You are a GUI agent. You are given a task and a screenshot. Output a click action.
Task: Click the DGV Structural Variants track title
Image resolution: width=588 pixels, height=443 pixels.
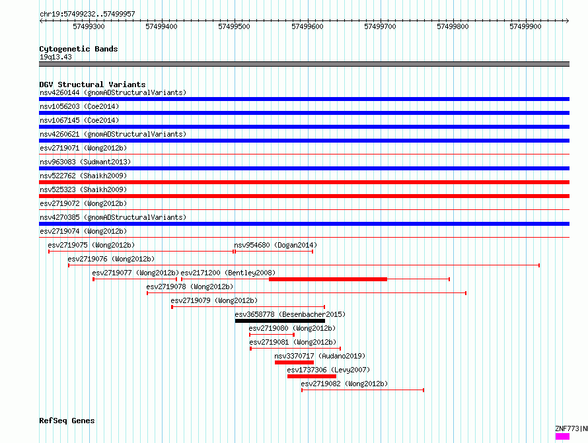click(92, 85)
